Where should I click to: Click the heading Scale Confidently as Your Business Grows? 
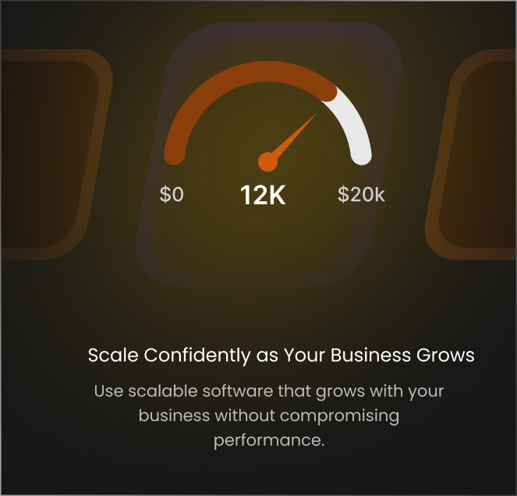281,356
